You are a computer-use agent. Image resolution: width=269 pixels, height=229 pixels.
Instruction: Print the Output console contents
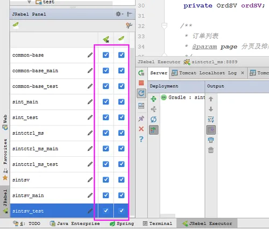click(x=211, y=140)
